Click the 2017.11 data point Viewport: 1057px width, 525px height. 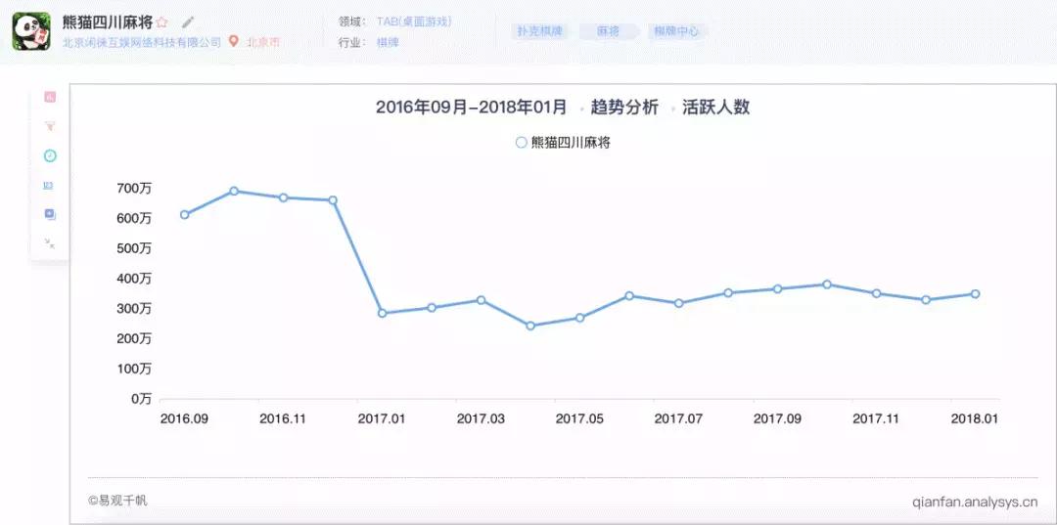876,293
